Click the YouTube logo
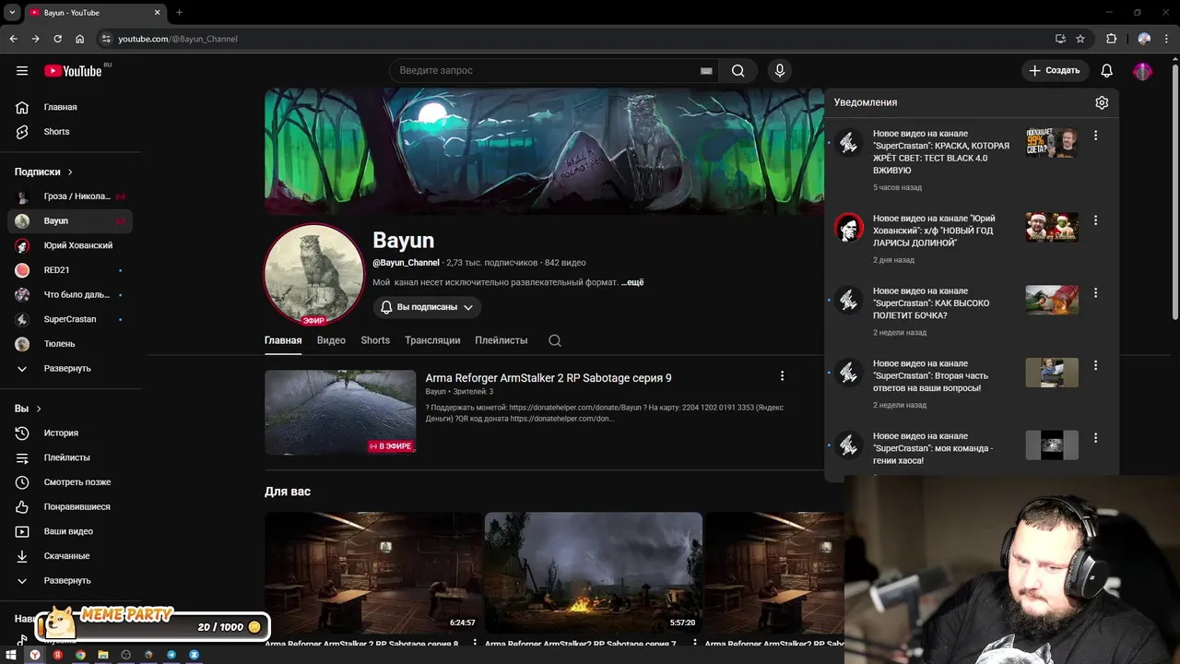The width and height of the screenshot is (1180, 664). click(73, 71)
